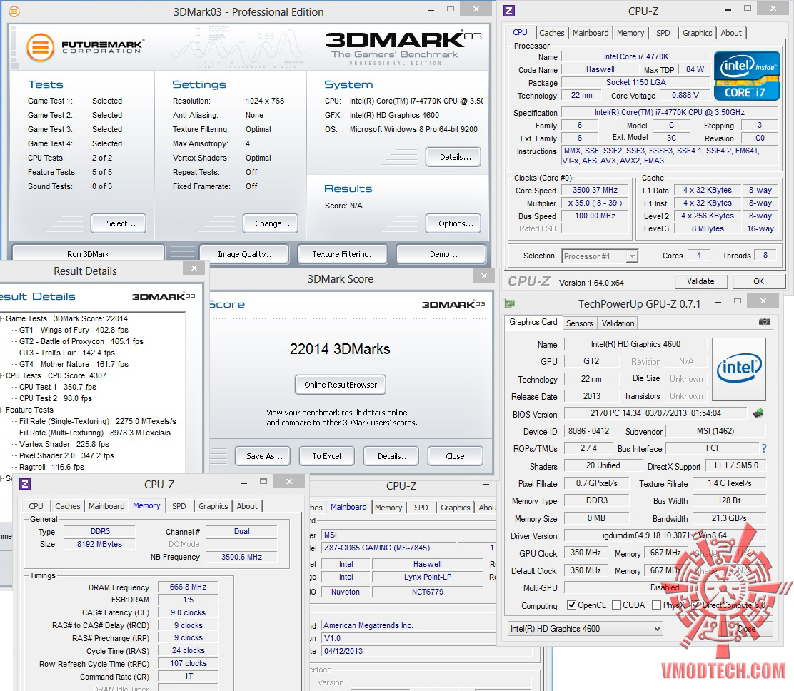Click the CPU-Z OK button

[758, 281]
